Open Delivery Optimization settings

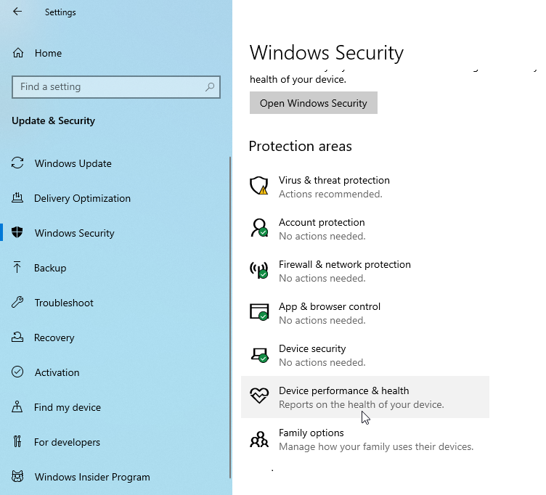click(115, 198)
